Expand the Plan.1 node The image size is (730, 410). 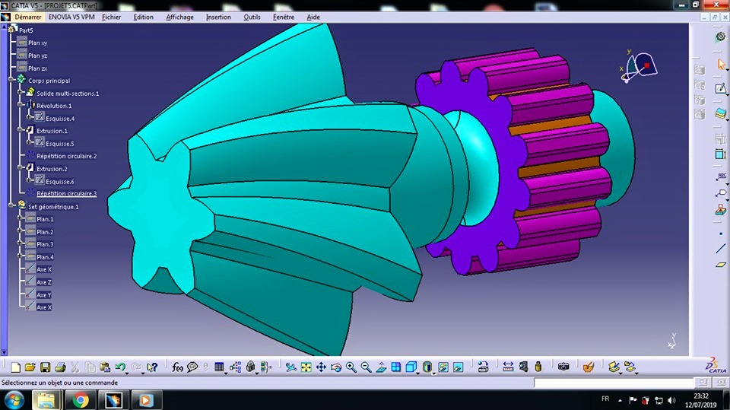coord(20,218)
